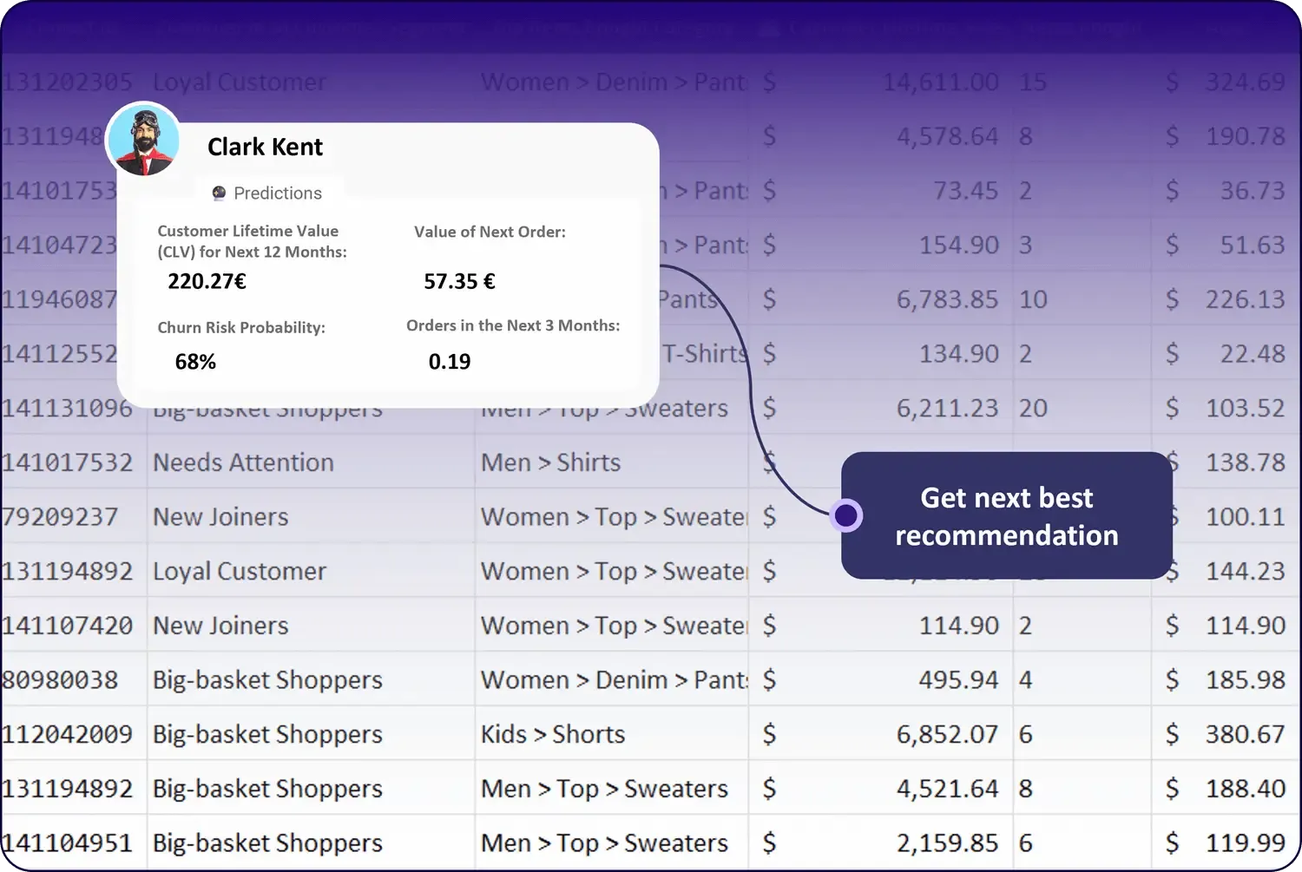
Task: Select customer ID 79209237
Action: 60,517
